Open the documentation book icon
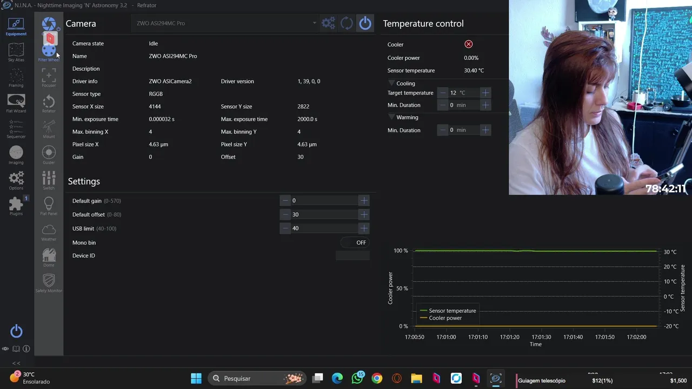The width and height of the screenshot is (692, 389). point(16,349)
